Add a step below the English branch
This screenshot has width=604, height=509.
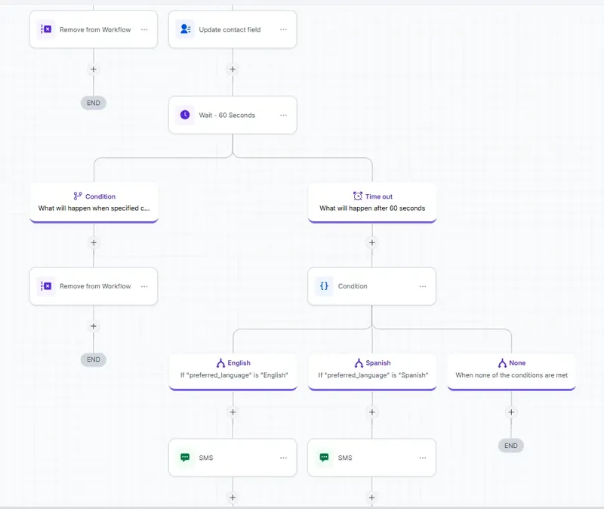pyautogui.click(x=233, y=412)
